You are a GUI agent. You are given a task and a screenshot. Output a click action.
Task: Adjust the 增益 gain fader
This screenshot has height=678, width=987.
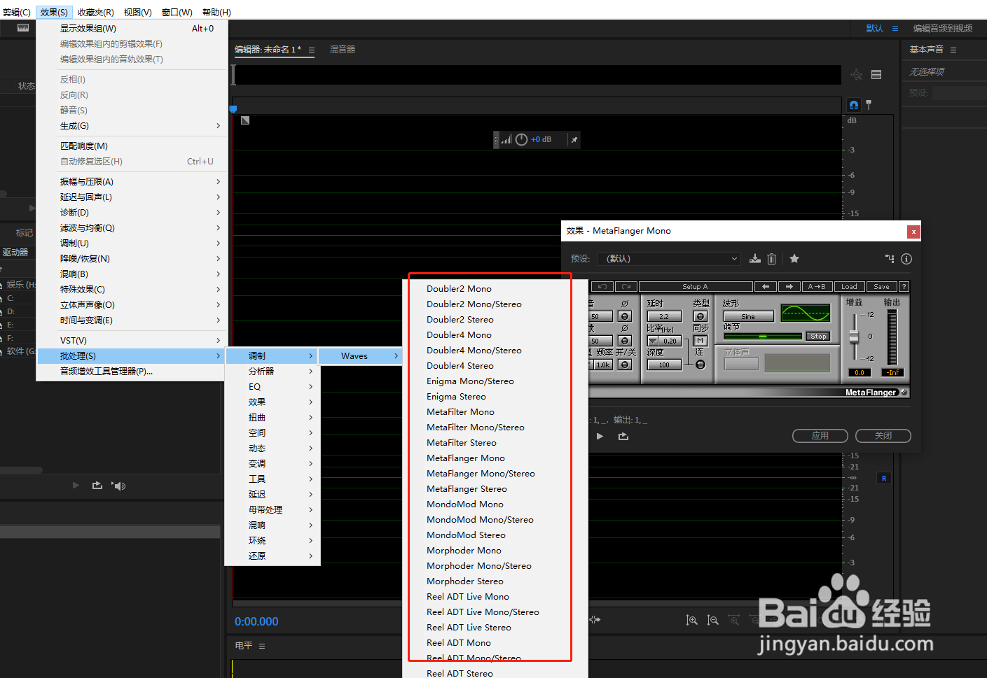pyautogui.click(x=854, y=337)
